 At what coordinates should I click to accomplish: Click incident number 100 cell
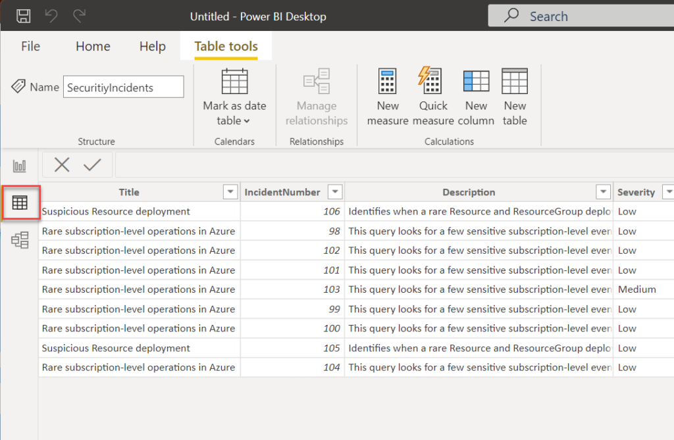[x=292, y=329]
